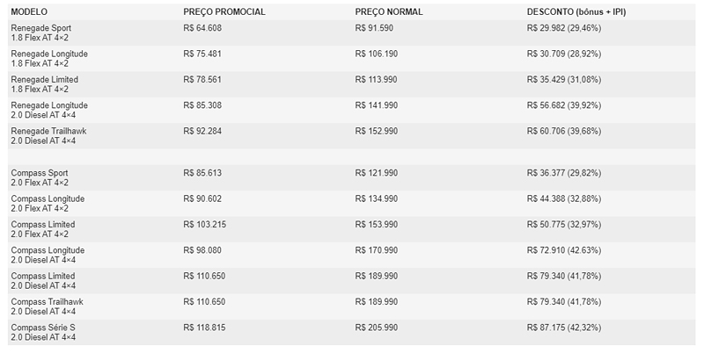Screen dimensions: 704x353
Task: Click the Compass Série S model cell
Action: (43, 332)
